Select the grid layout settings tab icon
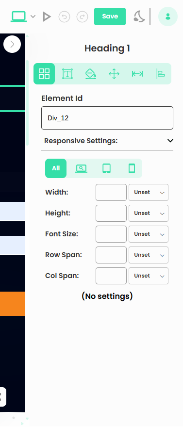 [44, 74]
